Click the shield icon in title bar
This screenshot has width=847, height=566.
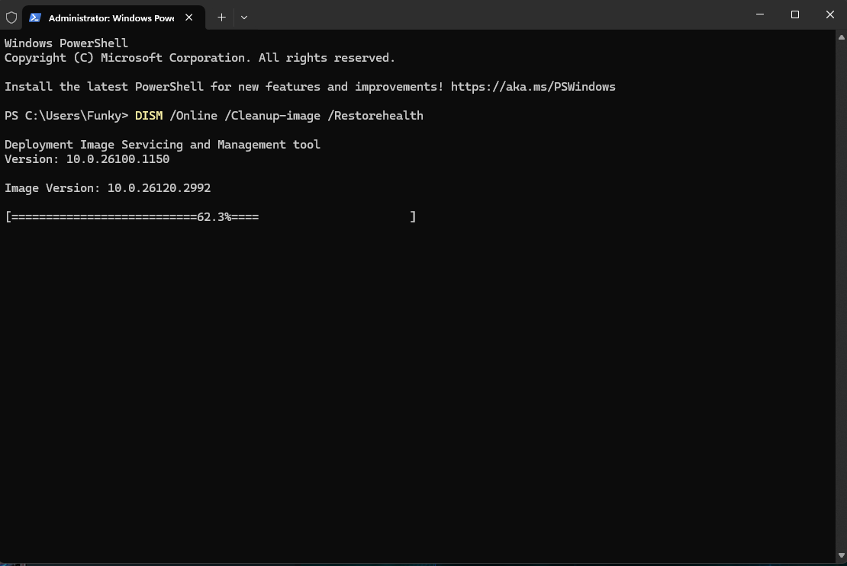tap(11, 18)
